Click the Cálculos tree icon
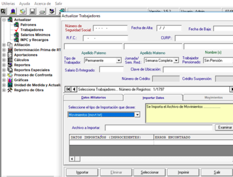233x177 pixels. (x=10, y=60)
